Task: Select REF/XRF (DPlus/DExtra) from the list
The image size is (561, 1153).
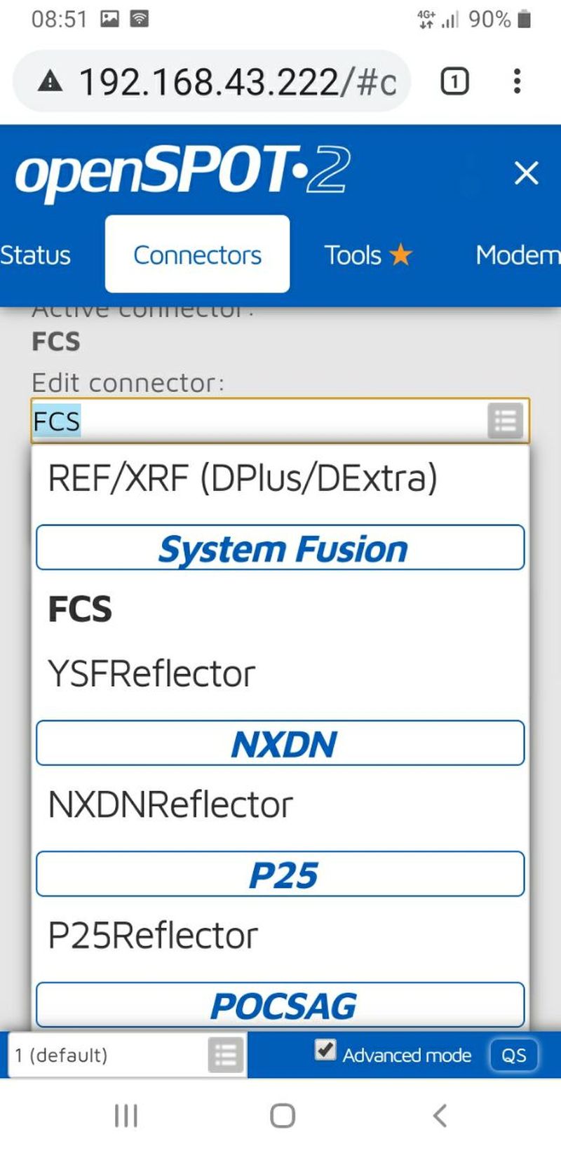Action: tap(243, 478)
